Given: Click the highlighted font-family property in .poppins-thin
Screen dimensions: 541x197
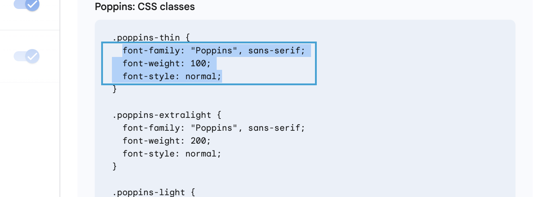Looking at the screenshot, I should click(151, 51).
